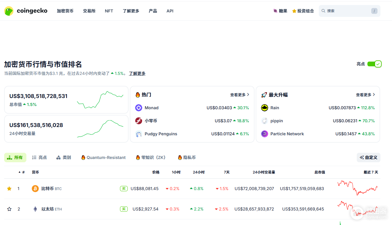The width and height of the screenshot is (392, 225).
Task: Click the 买 button for Bitcoin
Action: [x=124, y=189]
